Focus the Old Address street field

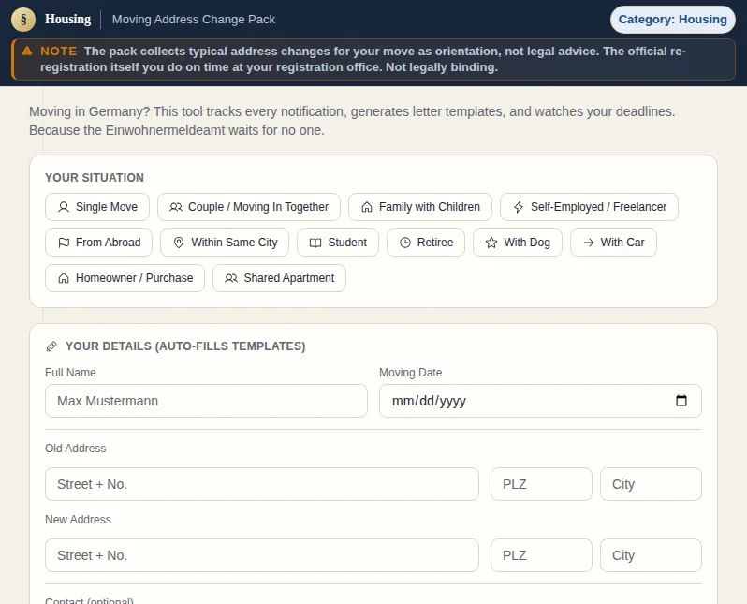tap(261, 484)
